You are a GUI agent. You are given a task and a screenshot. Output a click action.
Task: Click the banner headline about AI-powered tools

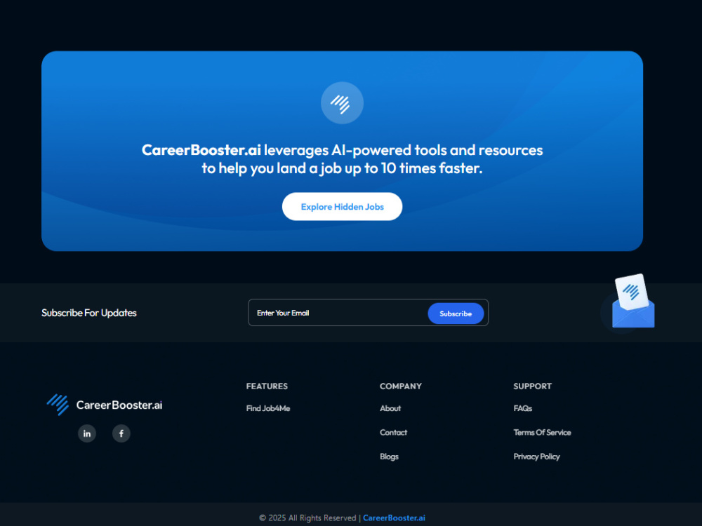(342, 159)
